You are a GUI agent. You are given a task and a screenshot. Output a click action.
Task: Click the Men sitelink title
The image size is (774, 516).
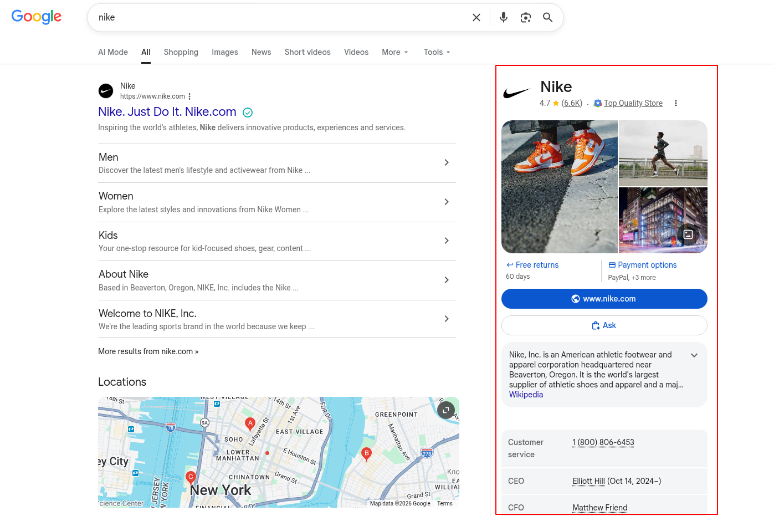pos(109,157)
